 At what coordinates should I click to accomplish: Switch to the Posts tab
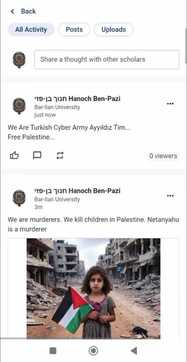click(x=74, y=30)
